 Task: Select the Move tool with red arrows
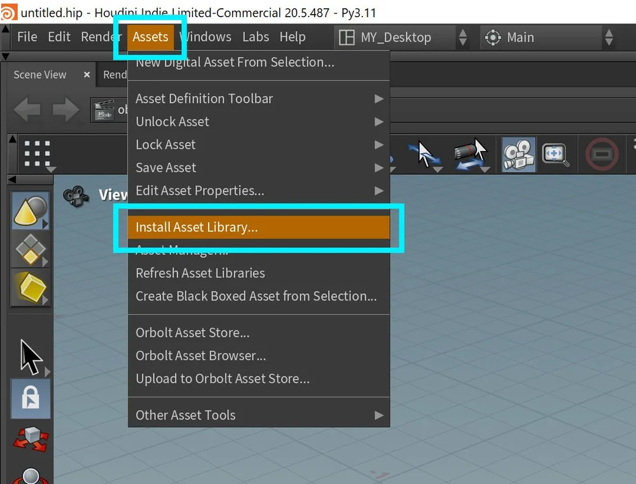coord(31,438)
